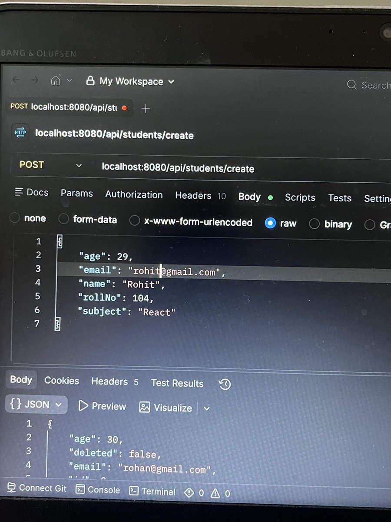Click the "name": "Rohit" line
This screenshot has height=522, width=391.
coord(122,284)
